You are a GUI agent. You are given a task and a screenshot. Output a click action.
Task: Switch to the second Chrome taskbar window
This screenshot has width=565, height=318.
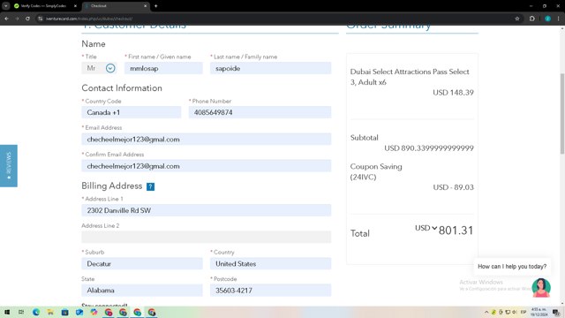[123, 312]
